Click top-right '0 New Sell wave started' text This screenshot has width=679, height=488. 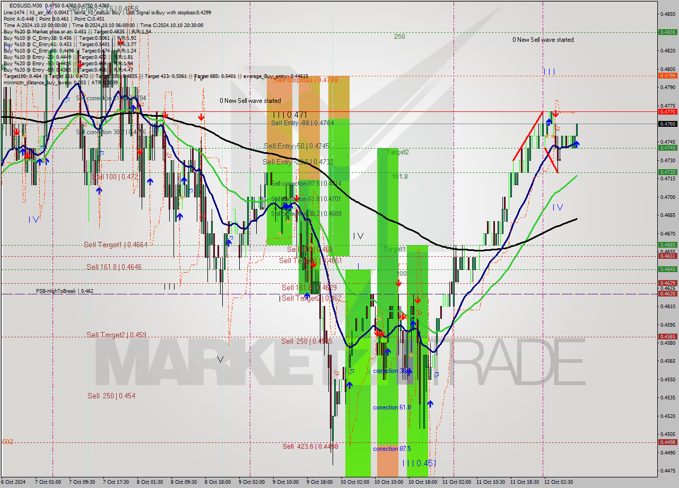tap(543, 40)
